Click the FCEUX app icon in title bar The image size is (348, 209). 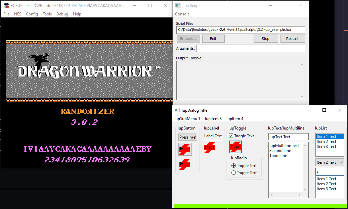(x=6, y=6)
